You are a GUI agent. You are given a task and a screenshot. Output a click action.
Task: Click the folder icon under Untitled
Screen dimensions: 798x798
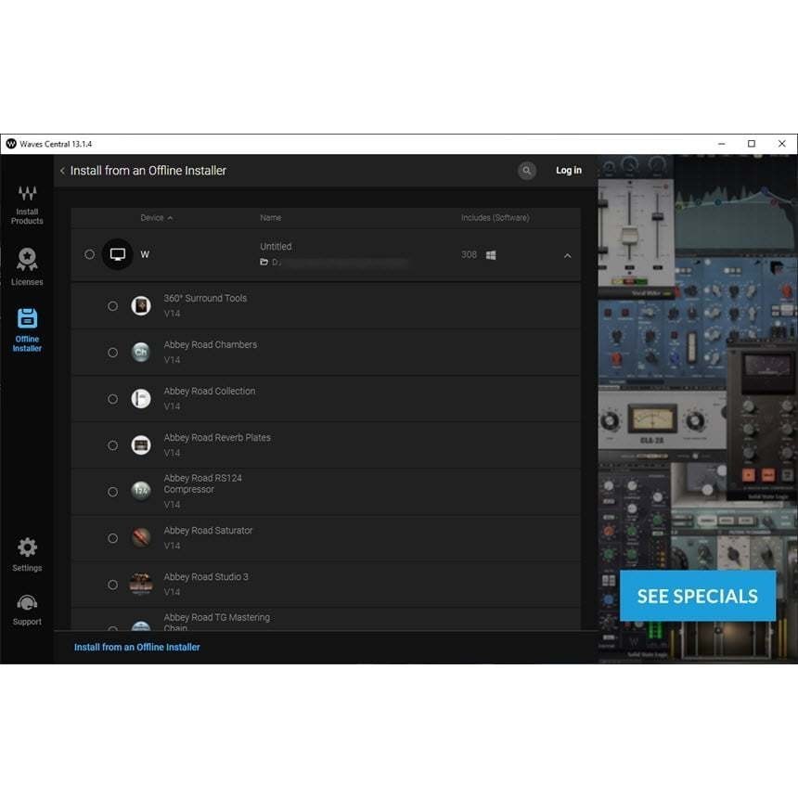click(x=264, y=262)
